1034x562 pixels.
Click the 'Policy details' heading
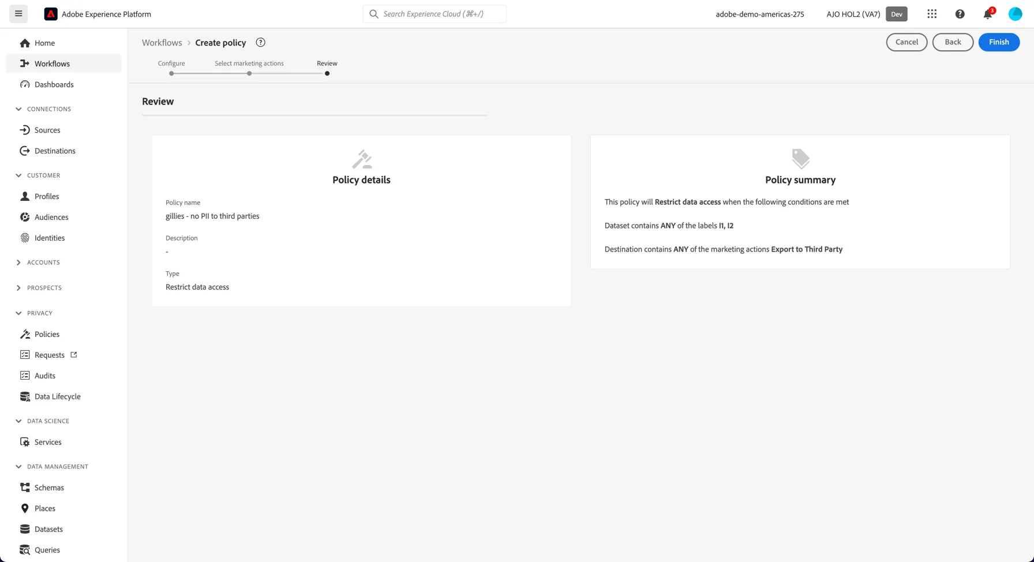click(361, 180)
